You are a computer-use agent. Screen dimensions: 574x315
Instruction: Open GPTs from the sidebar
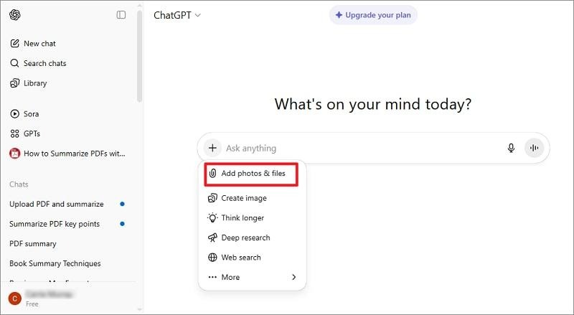click(32, 133)
